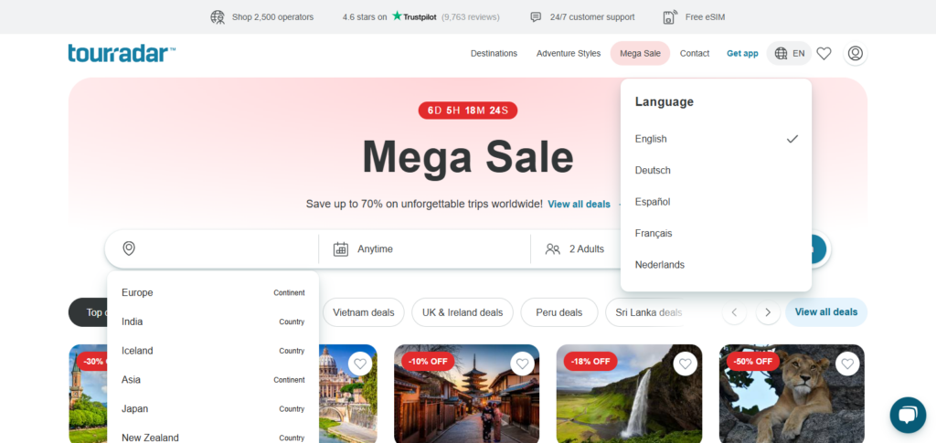The image size is (936, 443).
Task: Open the Vietnam deals filter chip
Action: [x=363, y=312]
